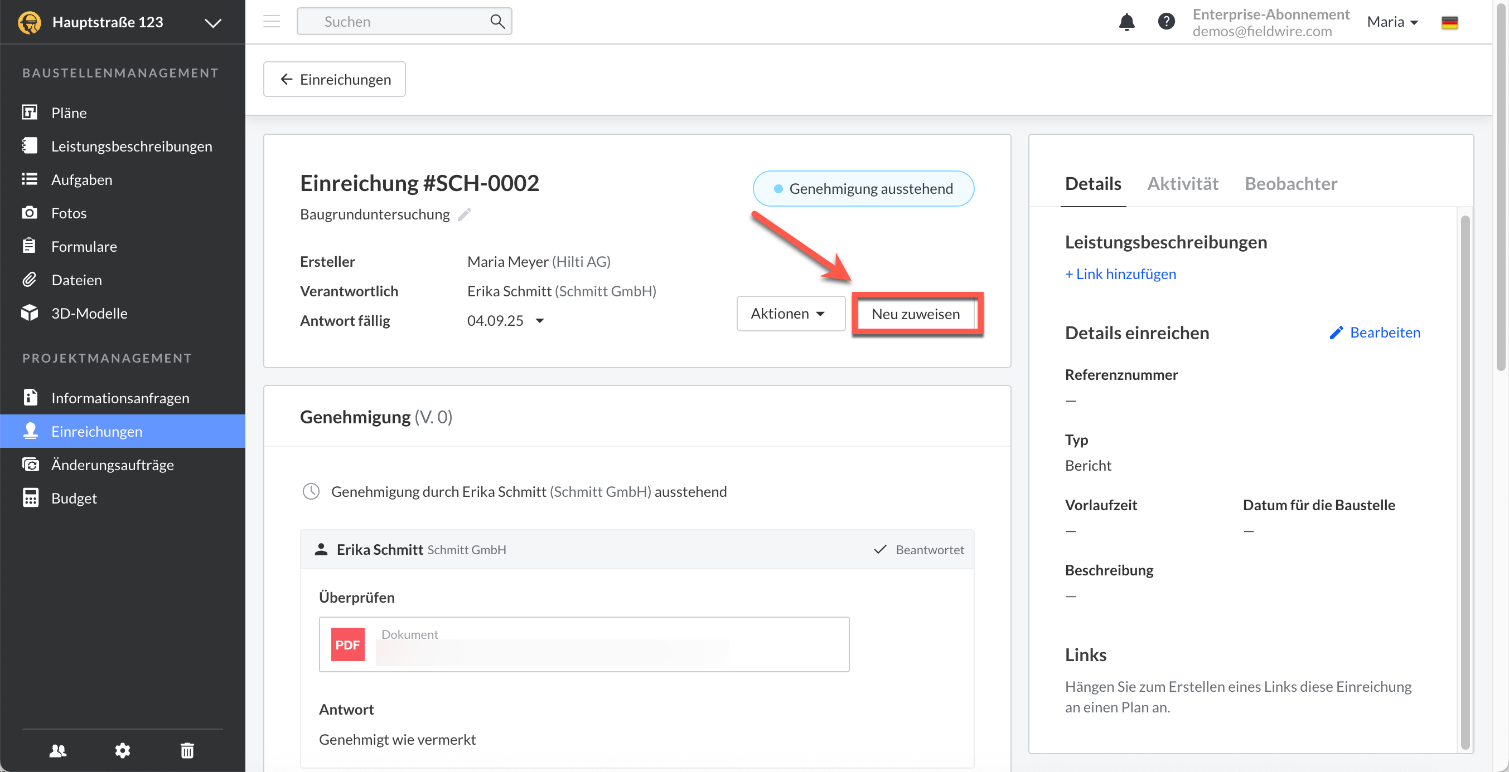Click the hamburger menu icon
1509x772 pixels.
(x=271, y=22)
